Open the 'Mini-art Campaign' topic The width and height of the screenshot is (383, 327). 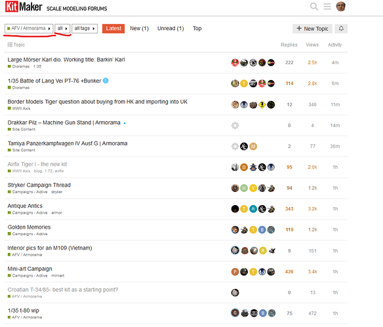[30, 269]
